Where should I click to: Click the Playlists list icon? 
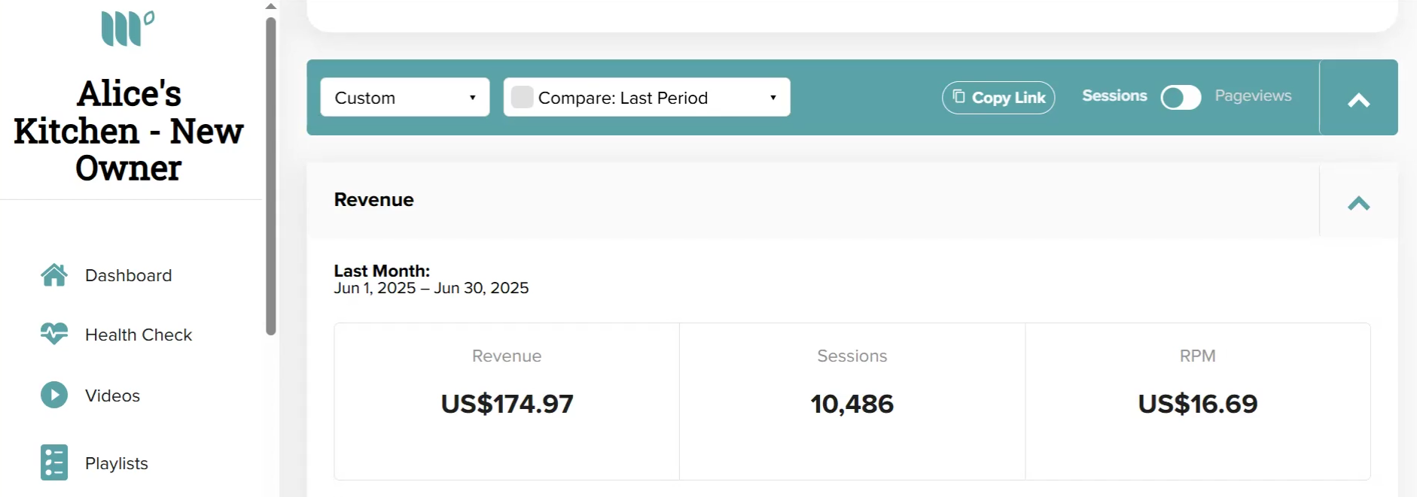tap(54, 462)
